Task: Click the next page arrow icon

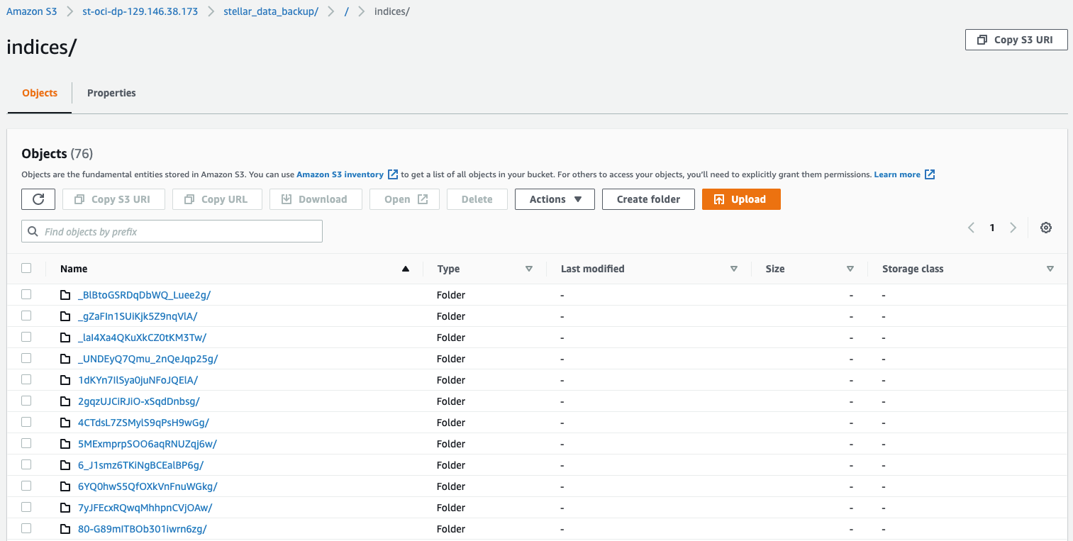Action: tap(1013, 228)
